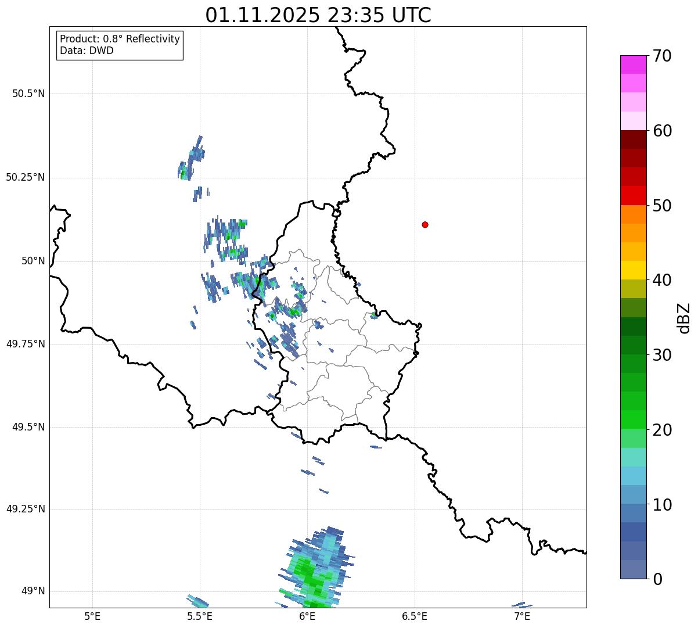Click the 5.5°E longitude label
698x628 pixels.
(x=200, y=616)
